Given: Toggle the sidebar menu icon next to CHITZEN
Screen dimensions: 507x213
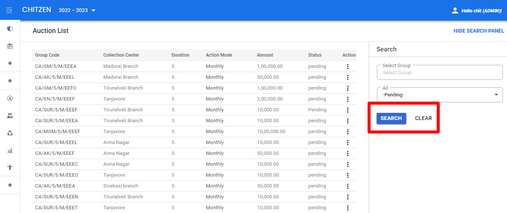Looking at the screenshot, I should [x=9, y=10].
